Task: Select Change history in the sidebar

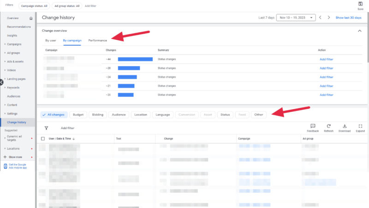Action: [x=17, y=122]
